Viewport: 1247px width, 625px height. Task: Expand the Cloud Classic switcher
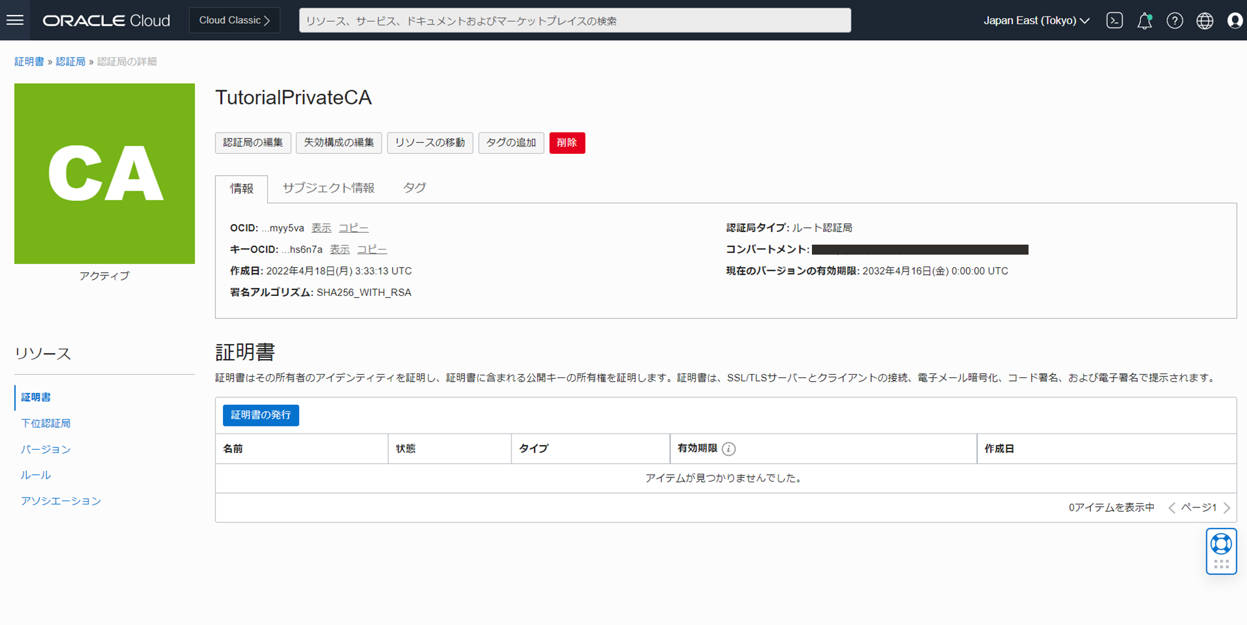click(234, 19)
